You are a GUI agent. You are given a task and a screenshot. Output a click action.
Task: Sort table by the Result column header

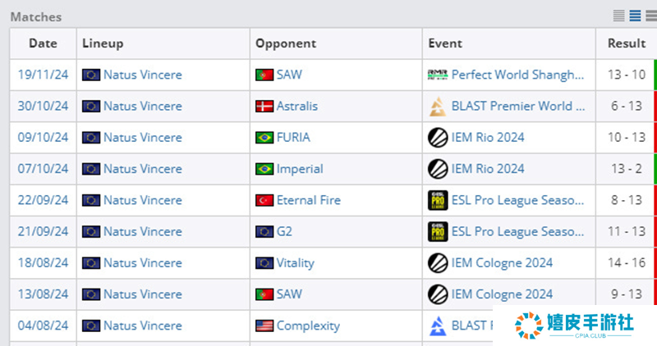coord(626,43)
